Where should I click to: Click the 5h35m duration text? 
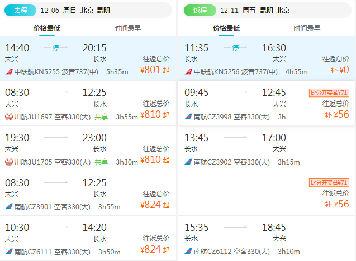point(117,72)
